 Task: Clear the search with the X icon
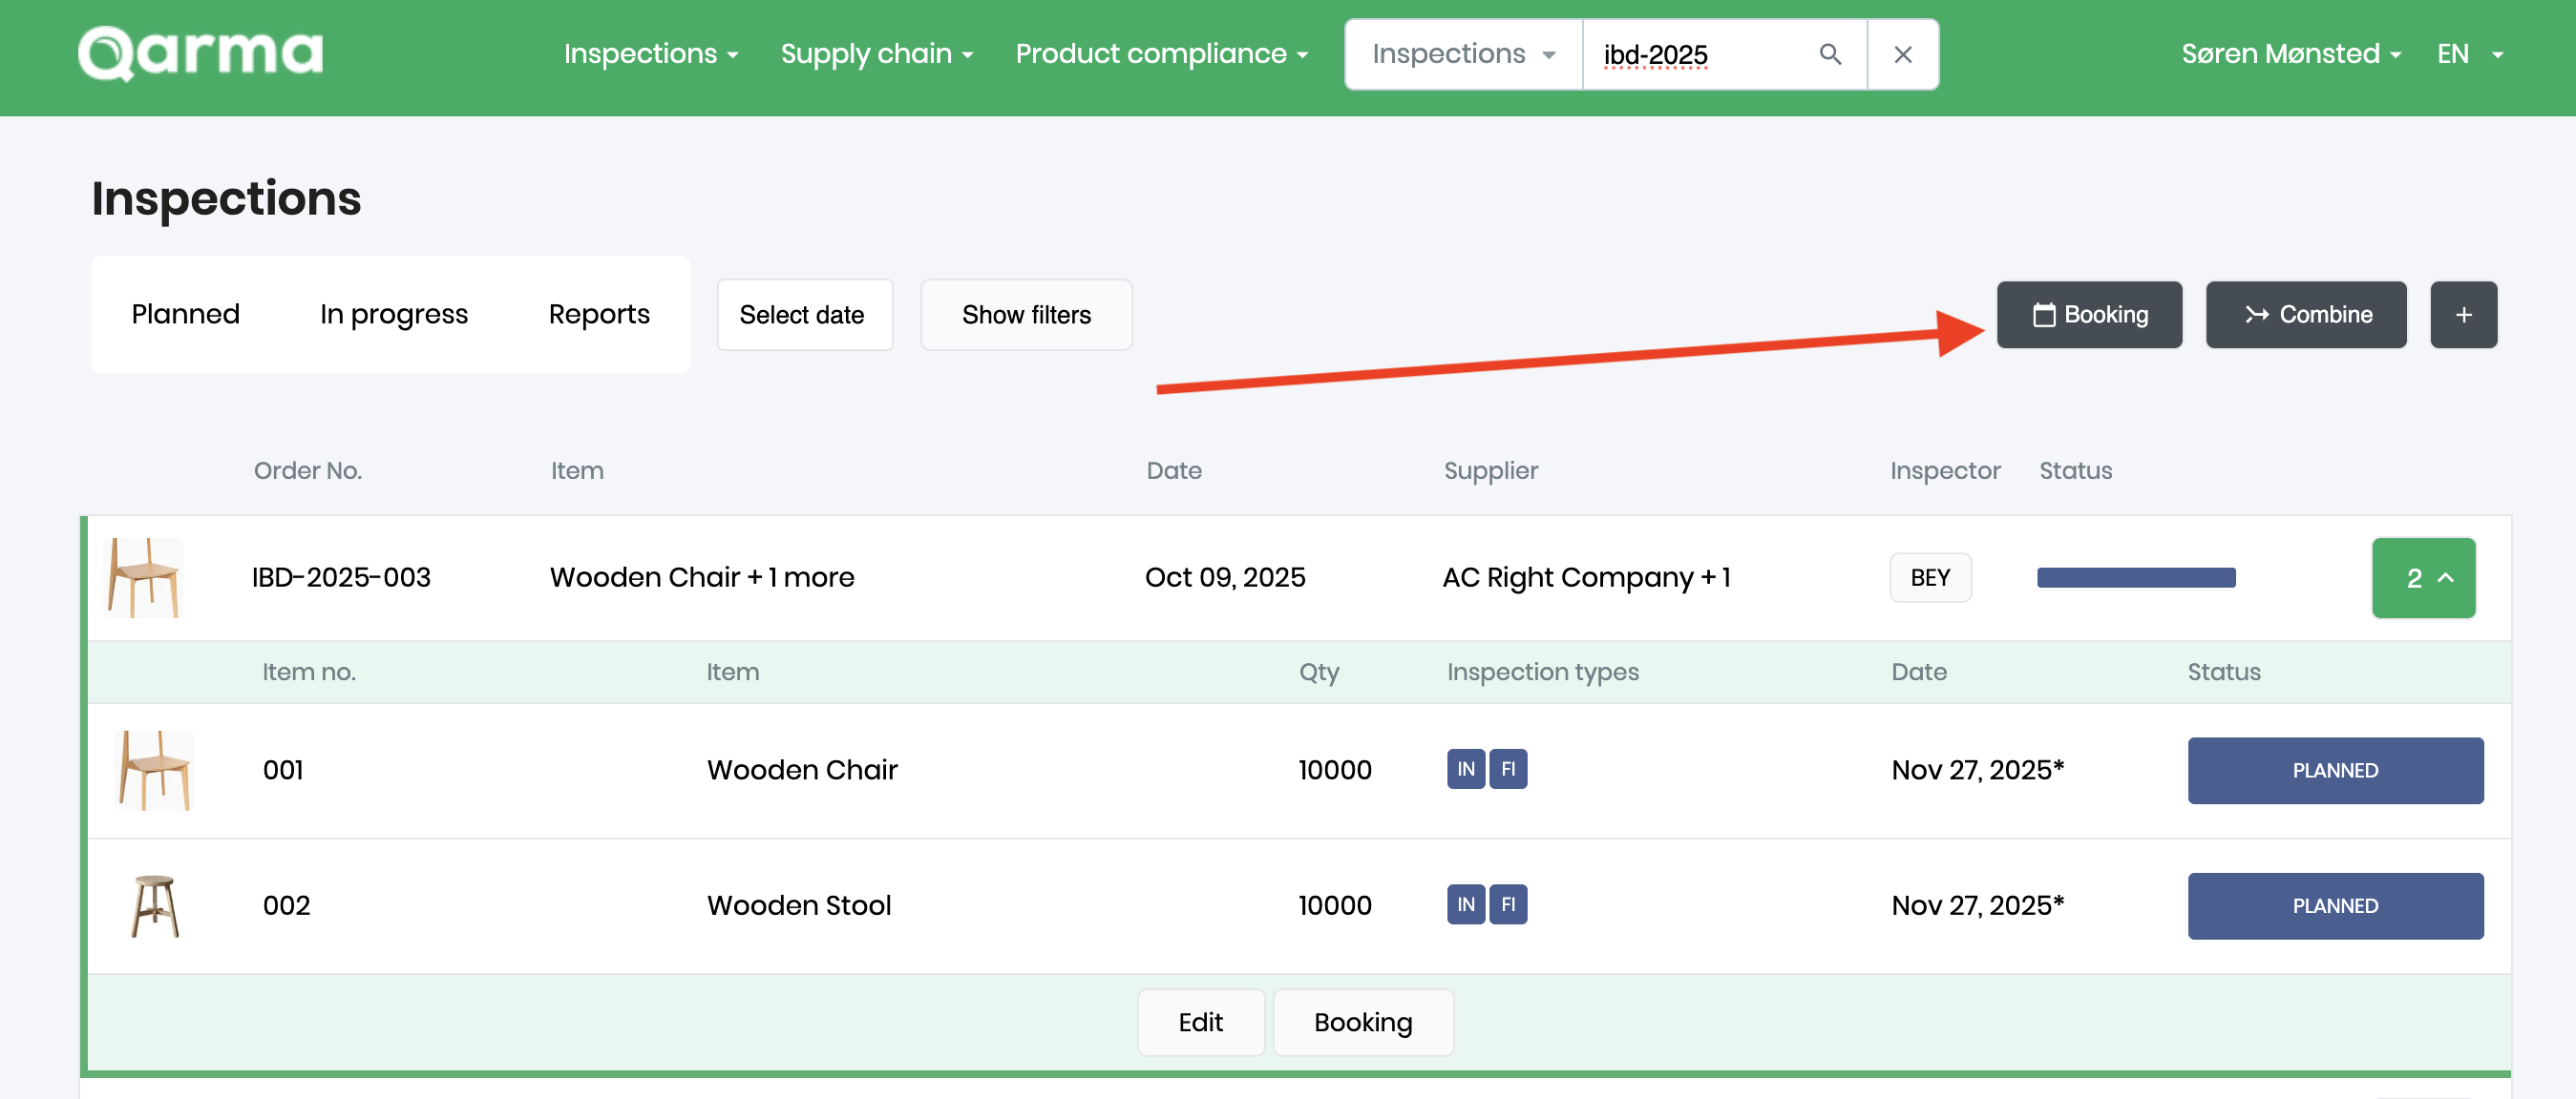click(1902, 54)
